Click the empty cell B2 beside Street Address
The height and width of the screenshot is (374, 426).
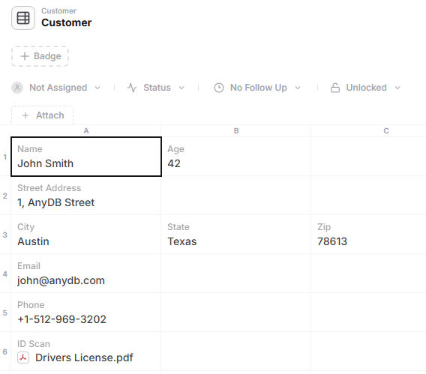236,196
